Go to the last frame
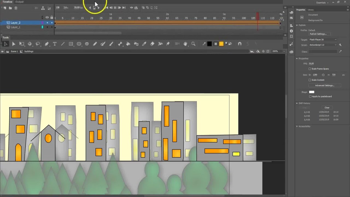 (x=124, y=8)
